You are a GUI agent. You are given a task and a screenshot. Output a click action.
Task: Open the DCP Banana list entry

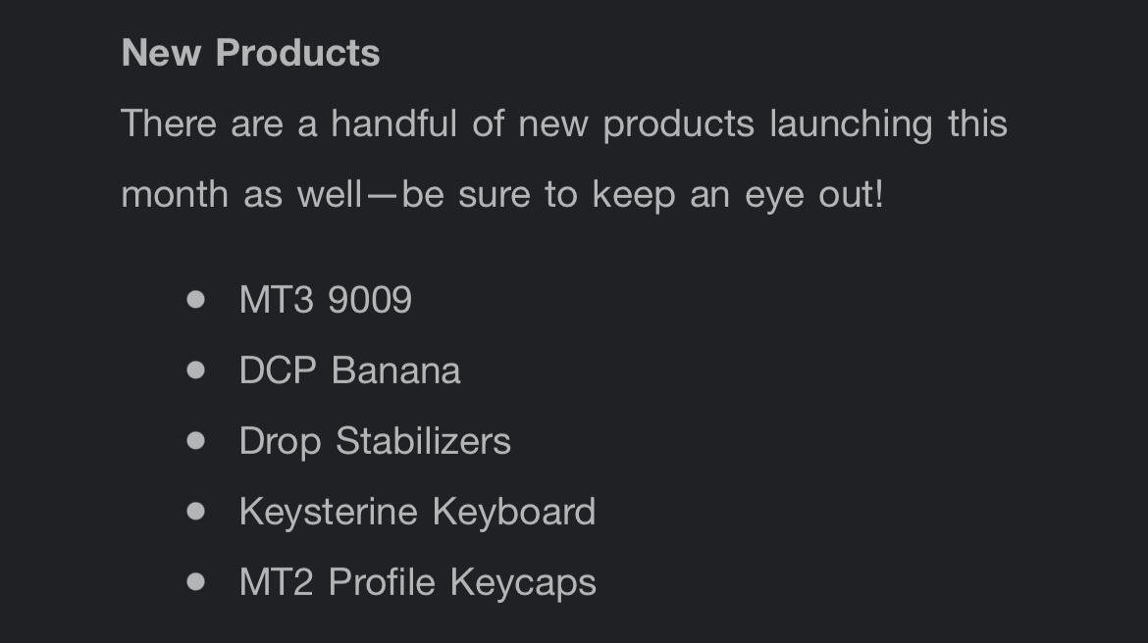[350, 371]
